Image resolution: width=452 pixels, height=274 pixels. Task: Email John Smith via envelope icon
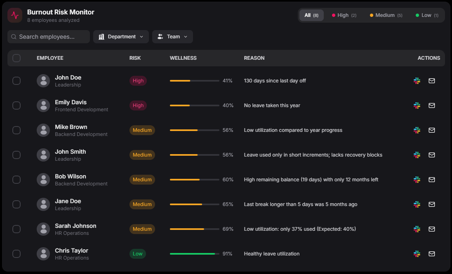click(x=432, y=155)
